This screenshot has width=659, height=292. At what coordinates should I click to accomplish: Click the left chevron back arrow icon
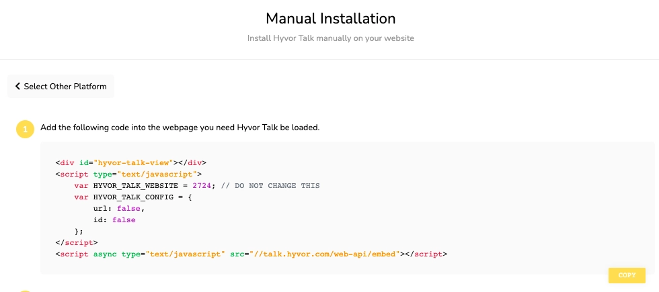pyautogui.click(x=17, y=87)
